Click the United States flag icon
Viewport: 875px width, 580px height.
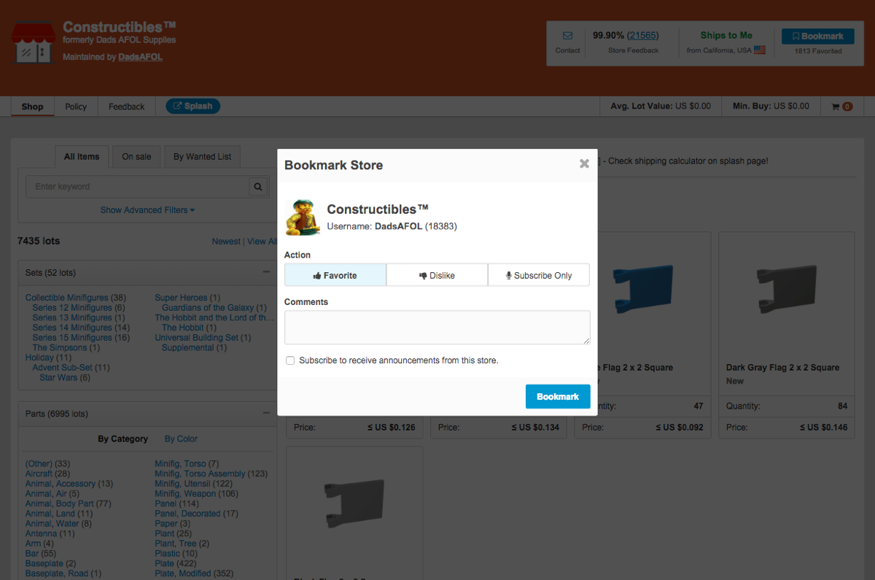click(760, 50)
